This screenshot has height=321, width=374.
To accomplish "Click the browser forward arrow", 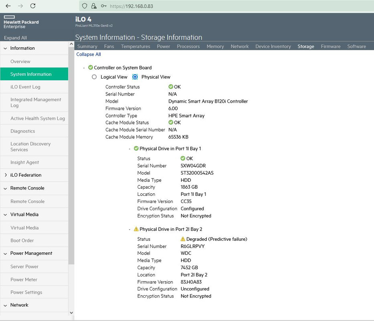I will point(20,6).
